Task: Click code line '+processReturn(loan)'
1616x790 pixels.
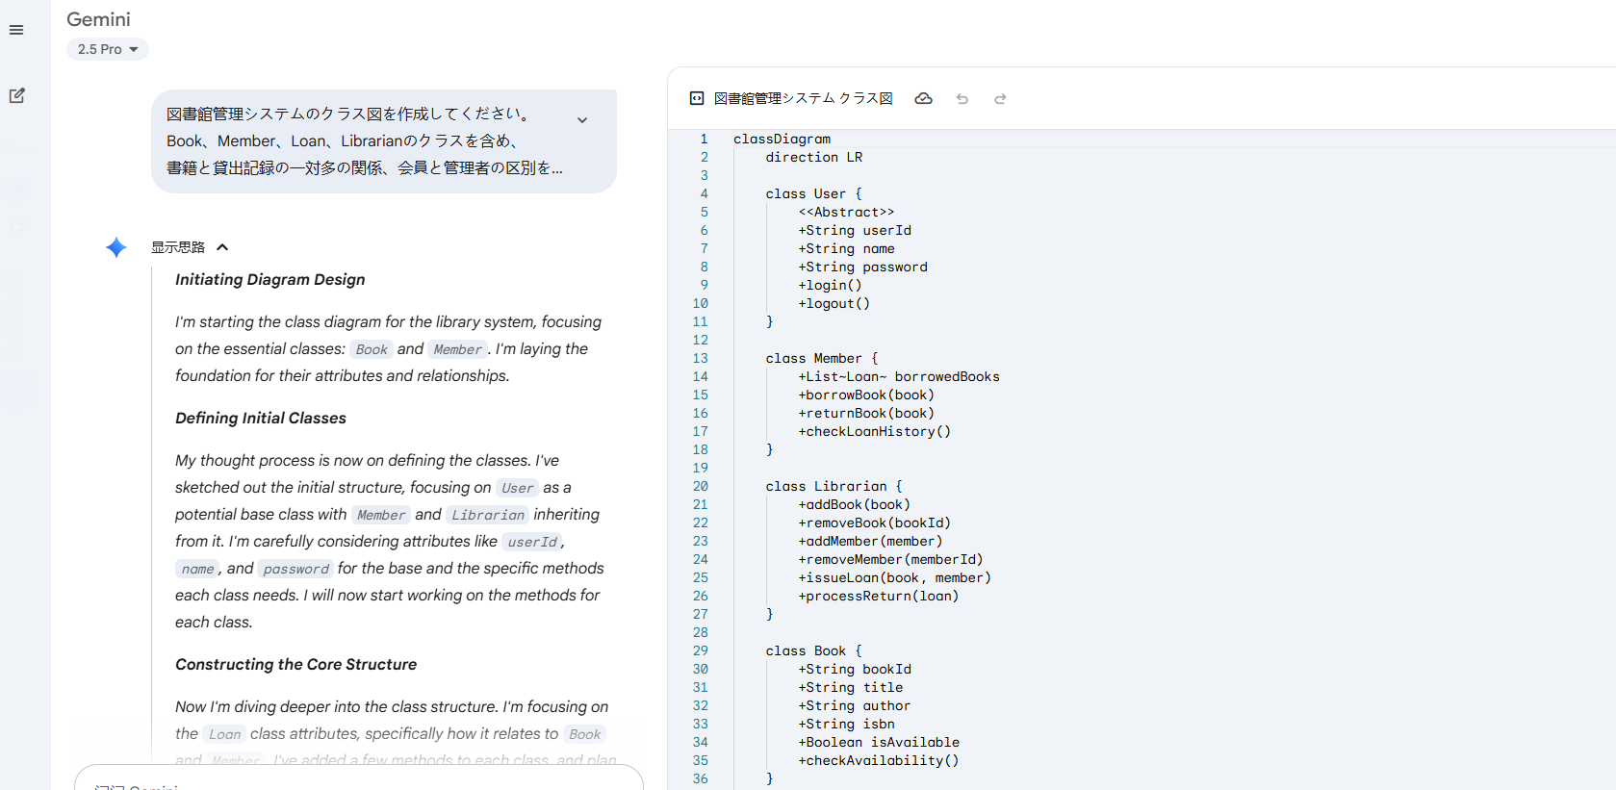Action: tap(879, 596)
